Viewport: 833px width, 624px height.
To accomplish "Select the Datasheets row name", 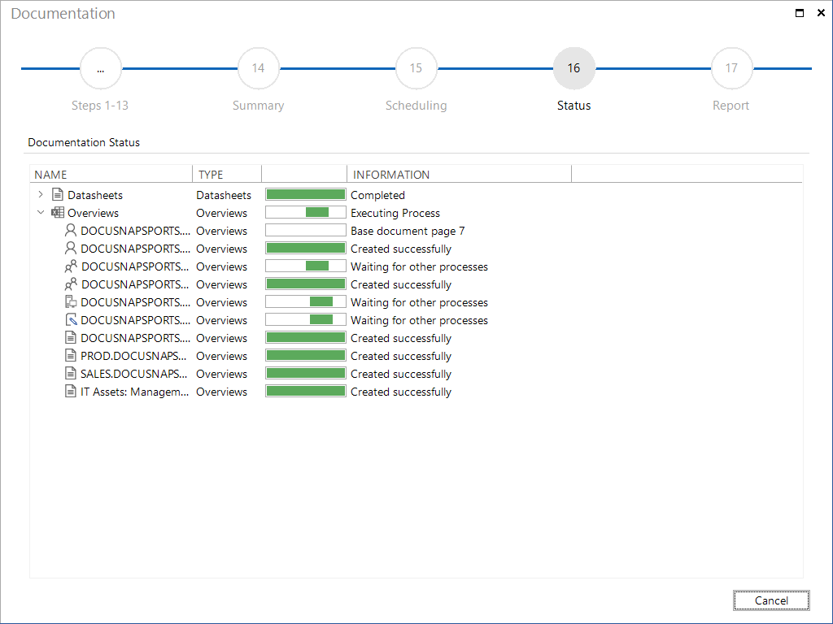I will pyautogui.click(x=95, y=195).
